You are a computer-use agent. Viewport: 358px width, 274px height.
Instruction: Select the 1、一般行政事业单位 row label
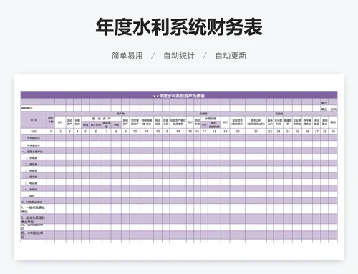pos(34,209)
